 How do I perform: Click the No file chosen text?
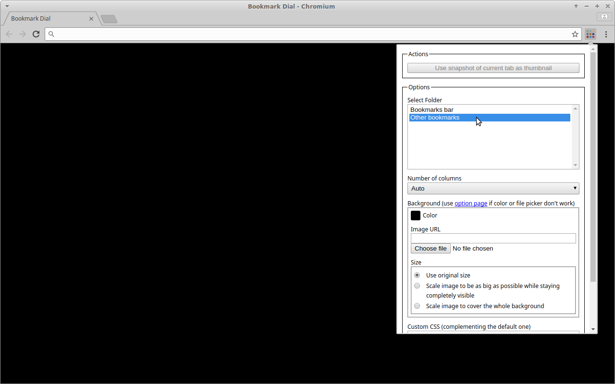click(473, 249)
